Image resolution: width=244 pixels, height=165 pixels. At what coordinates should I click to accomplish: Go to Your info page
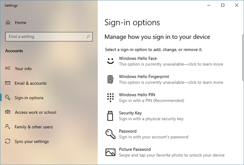49,69
